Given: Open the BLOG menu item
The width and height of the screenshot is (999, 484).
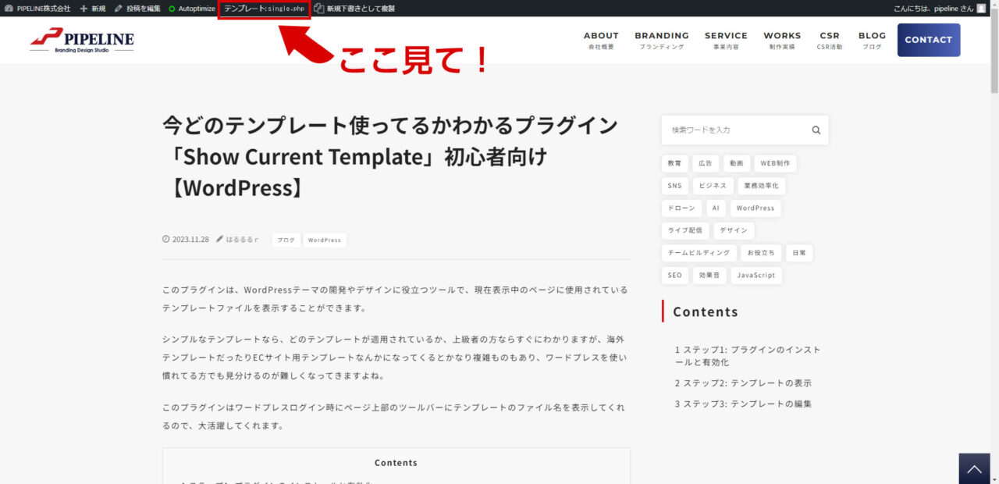Looking at the screenshot, I should coord(872,40).
